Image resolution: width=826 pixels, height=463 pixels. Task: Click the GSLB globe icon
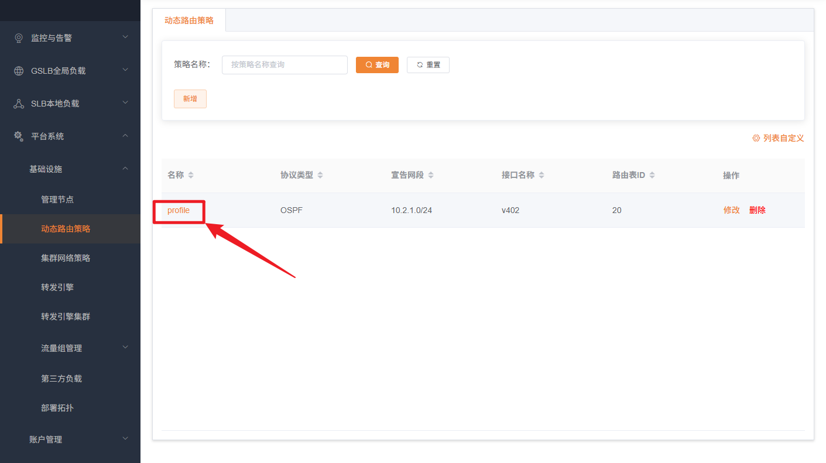coord(19,71)
